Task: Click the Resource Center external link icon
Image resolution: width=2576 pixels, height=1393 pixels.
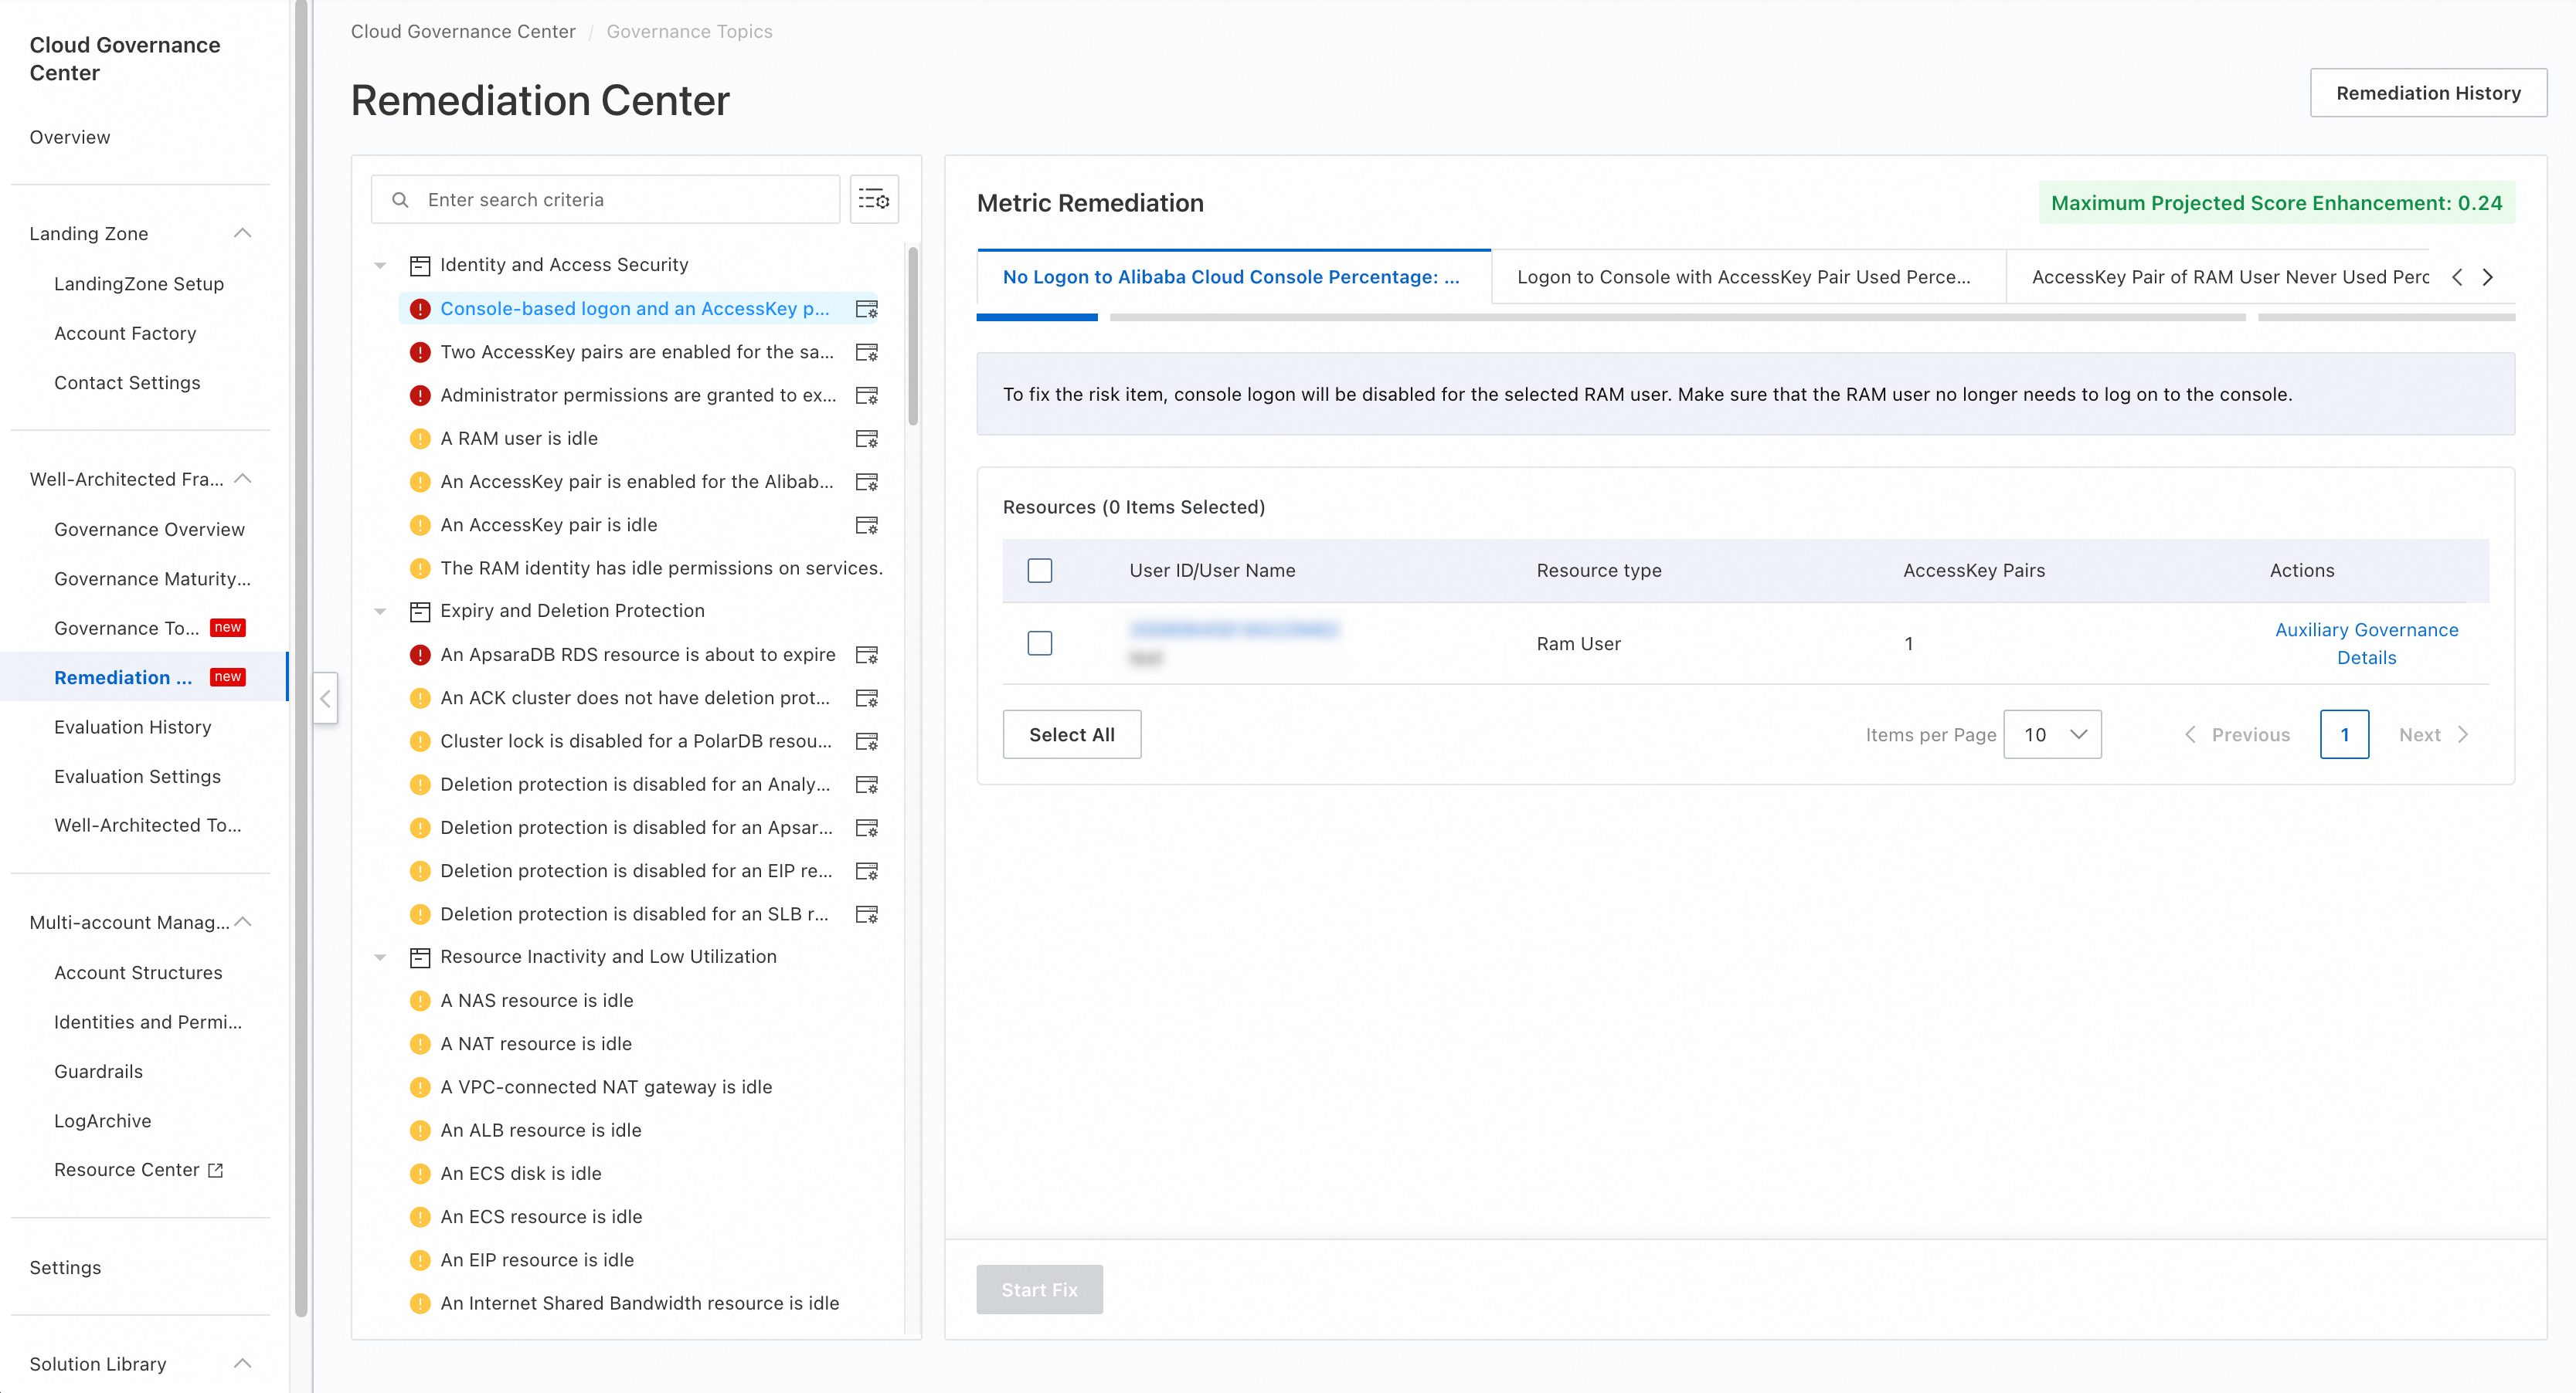Action: click(215, 1170)
